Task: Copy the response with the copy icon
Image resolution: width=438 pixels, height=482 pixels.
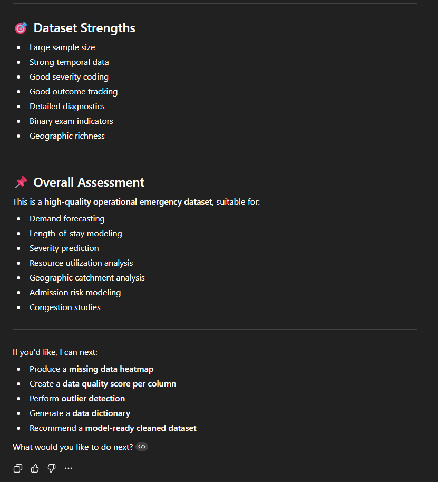Action: (x=18, y=468)
